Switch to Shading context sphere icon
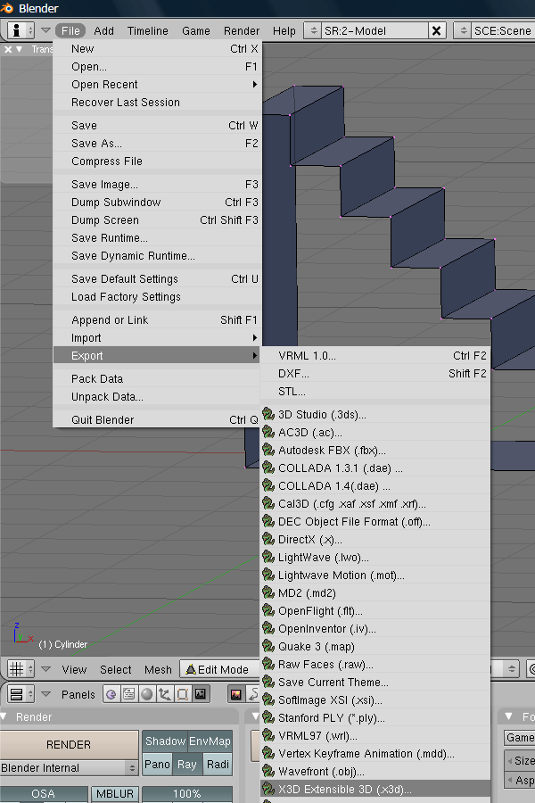The image size is (535, 803). (147, 694)
